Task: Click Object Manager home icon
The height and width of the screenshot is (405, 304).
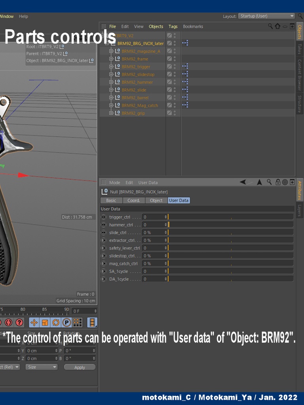Action: click(277, 26)
